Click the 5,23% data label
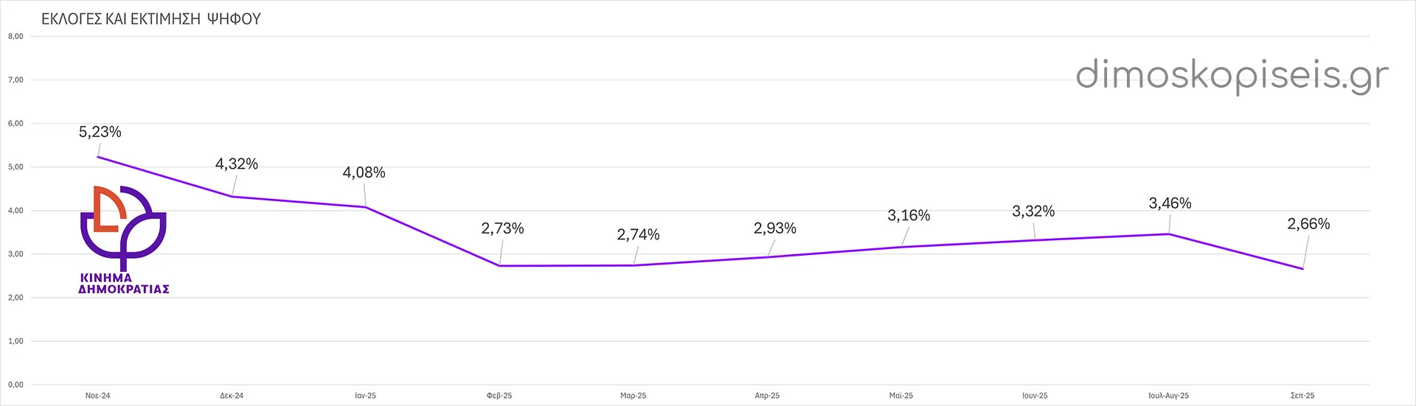 [100, 132]
